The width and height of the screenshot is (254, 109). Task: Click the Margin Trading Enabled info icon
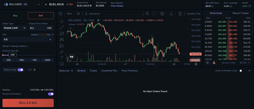click(x=27, y=46)
